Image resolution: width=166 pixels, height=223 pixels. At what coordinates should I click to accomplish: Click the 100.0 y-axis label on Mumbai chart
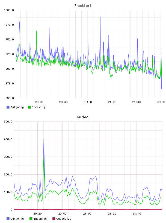tap(8, 192)
